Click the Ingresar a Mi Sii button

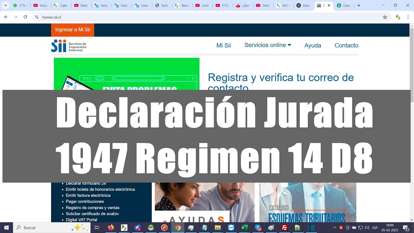(x=73, y=30)
